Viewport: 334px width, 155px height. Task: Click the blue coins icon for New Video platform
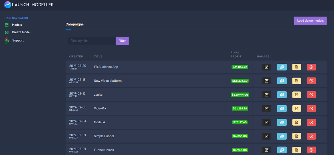pos(282,81)
